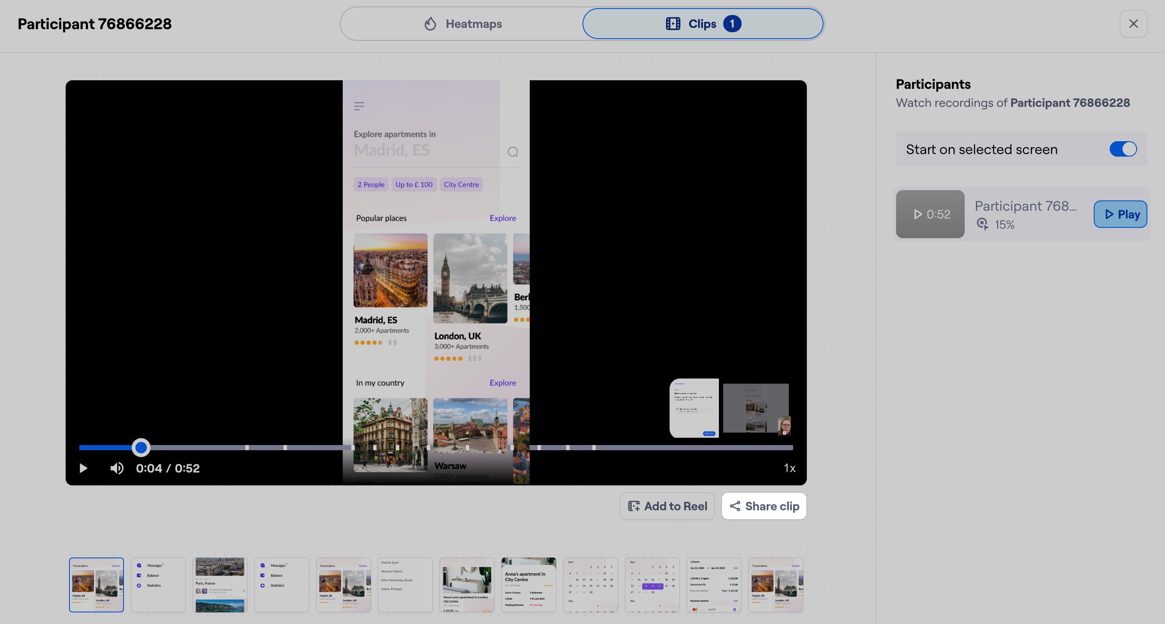Select the second Messages, Balance, Statistics screen thumbnail
The width and height of the screenshot is (1165, 624).
coord(282,585)
